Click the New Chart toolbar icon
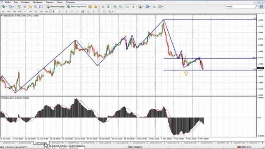Image resolution: width=265 pixels, height=149 pixels. (3, 7)
